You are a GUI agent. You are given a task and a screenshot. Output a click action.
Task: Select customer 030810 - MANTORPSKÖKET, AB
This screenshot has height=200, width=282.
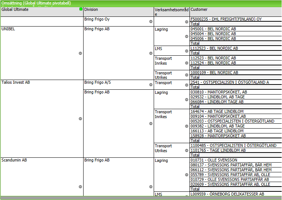click(236, 92)
